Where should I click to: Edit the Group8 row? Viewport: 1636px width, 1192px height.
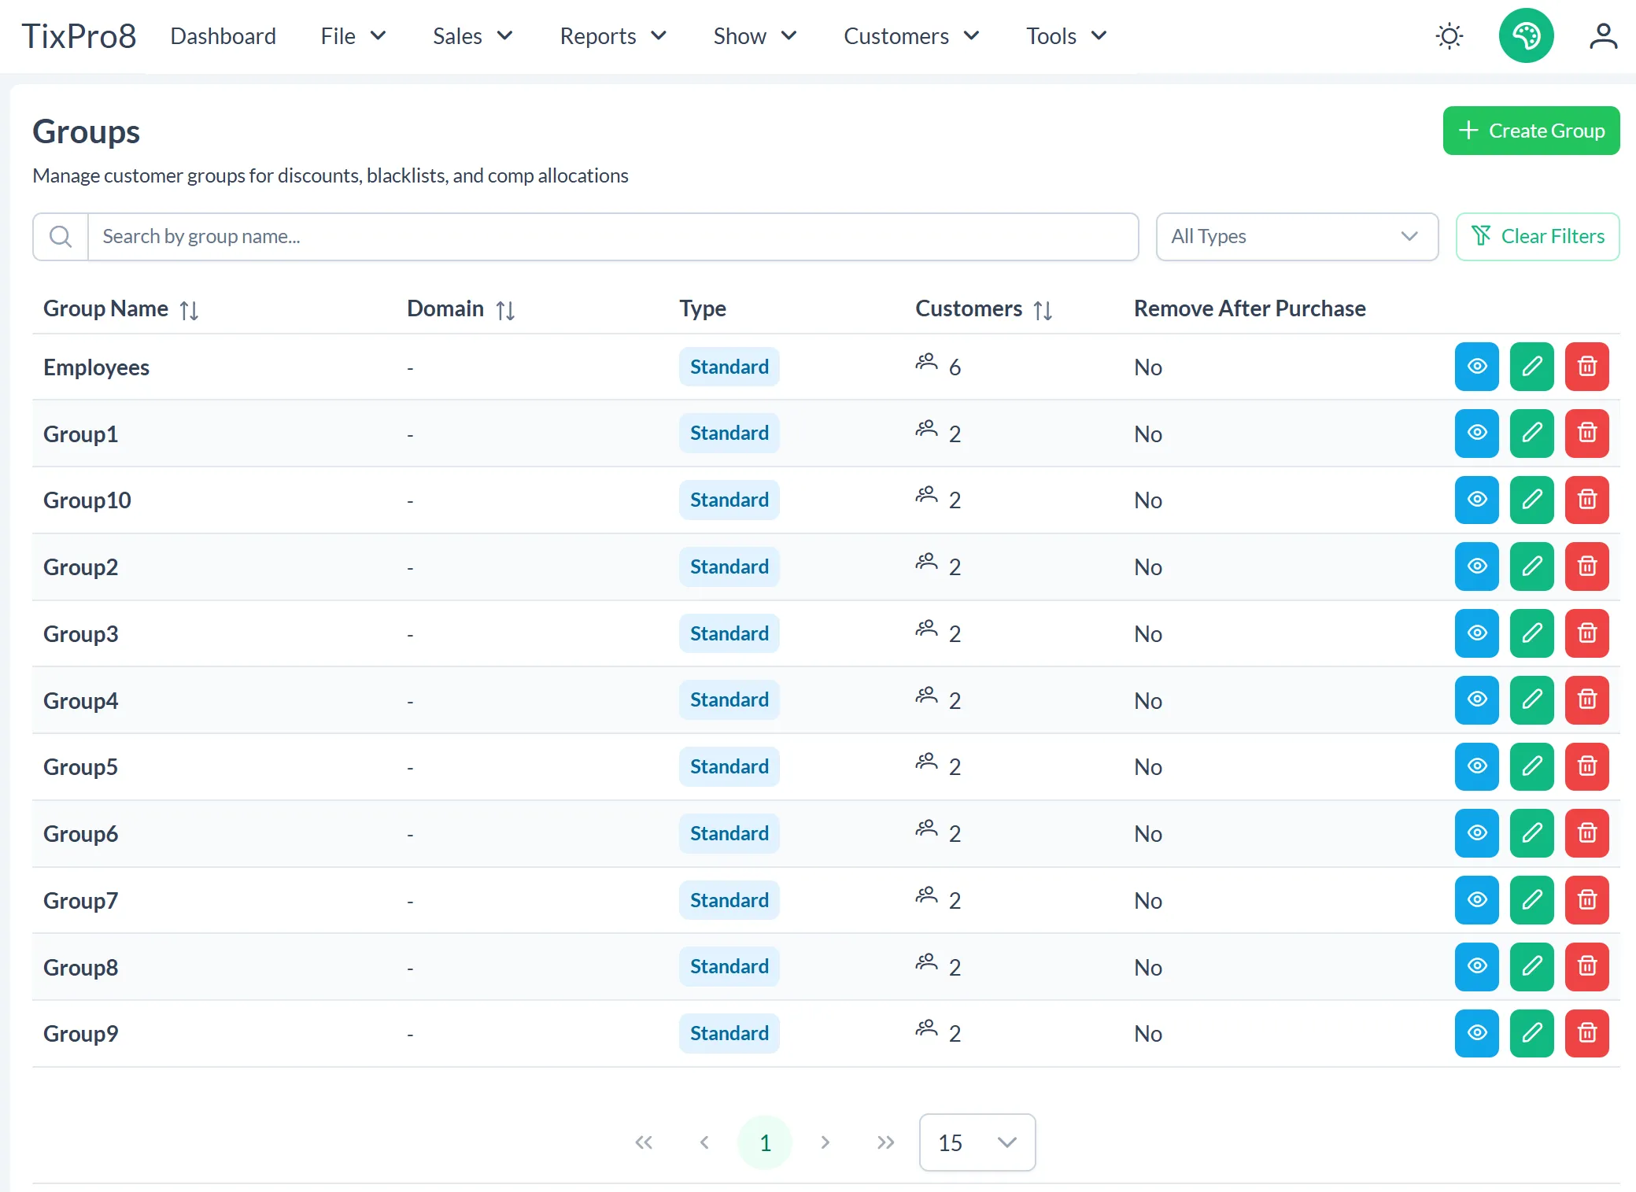click(x=1531, y=966)
